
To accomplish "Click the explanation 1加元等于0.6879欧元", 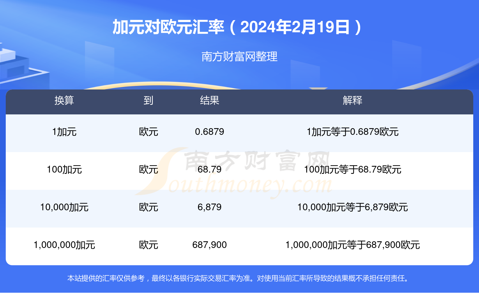I will [x=353, y=132].
